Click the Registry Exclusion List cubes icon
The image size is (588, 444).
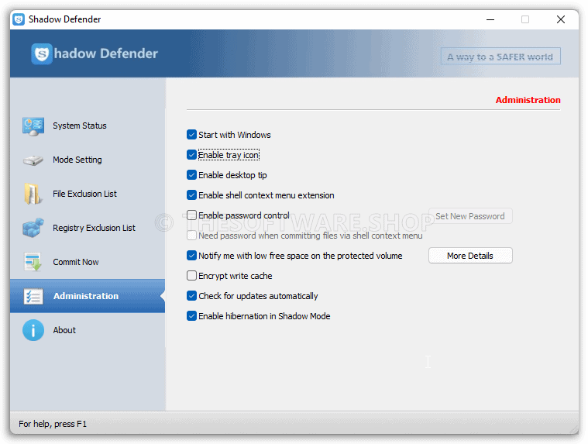coord(33,228)
